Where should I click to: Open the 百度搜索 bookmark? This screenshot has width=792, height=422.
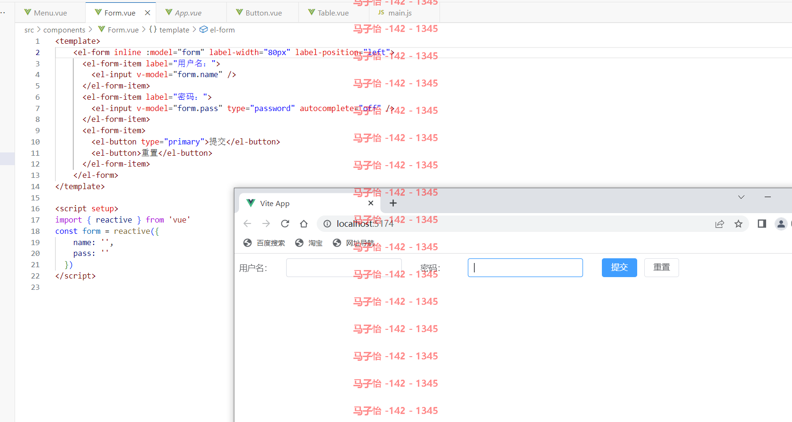(x=264, y=243)
